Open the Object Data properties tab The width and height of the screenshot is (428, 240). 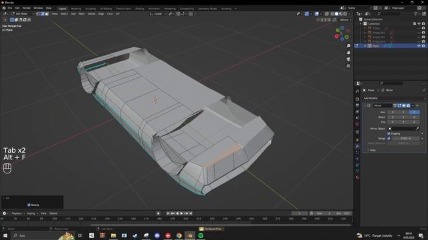pyautogui.click(x=357, y=171)
